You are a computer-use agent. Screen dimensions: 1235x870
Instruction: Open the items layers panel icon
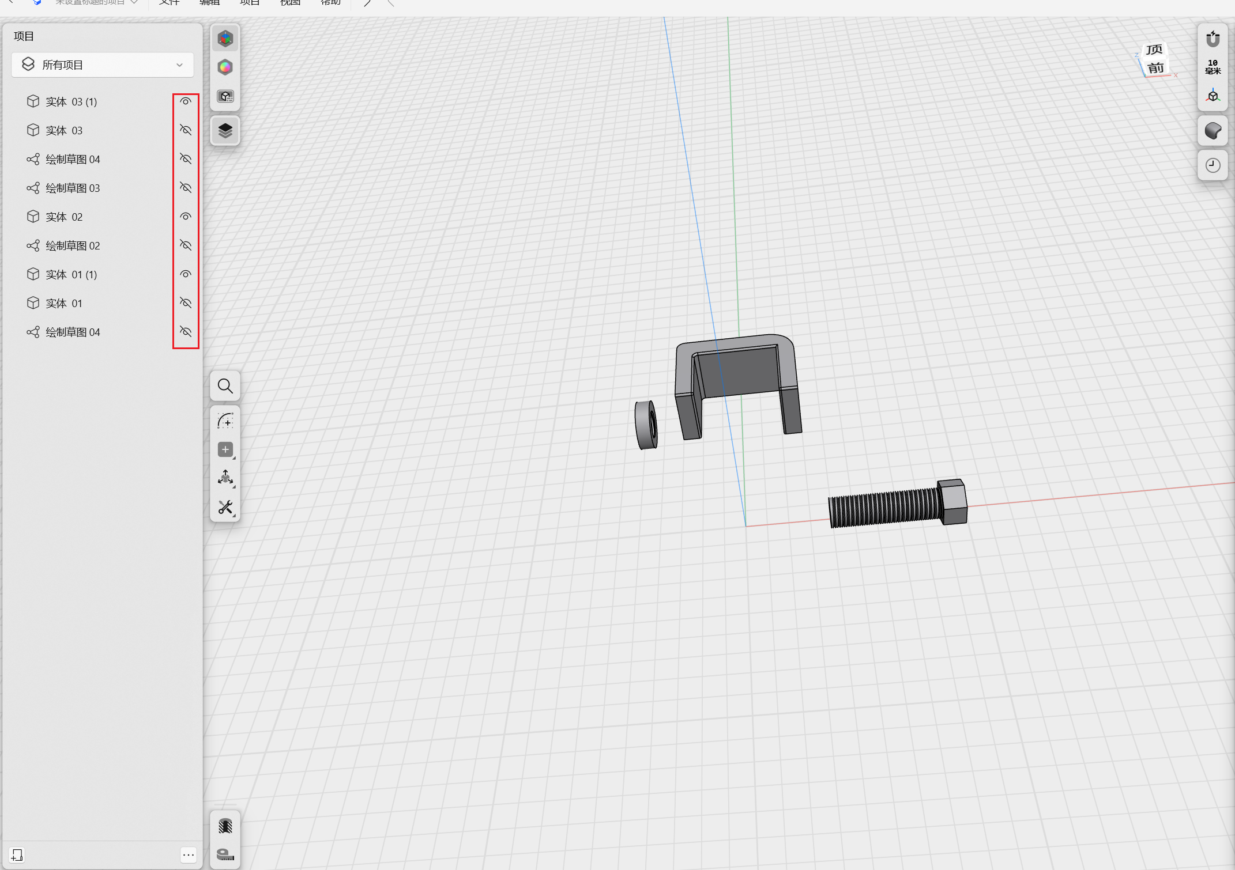coord(225,131)
